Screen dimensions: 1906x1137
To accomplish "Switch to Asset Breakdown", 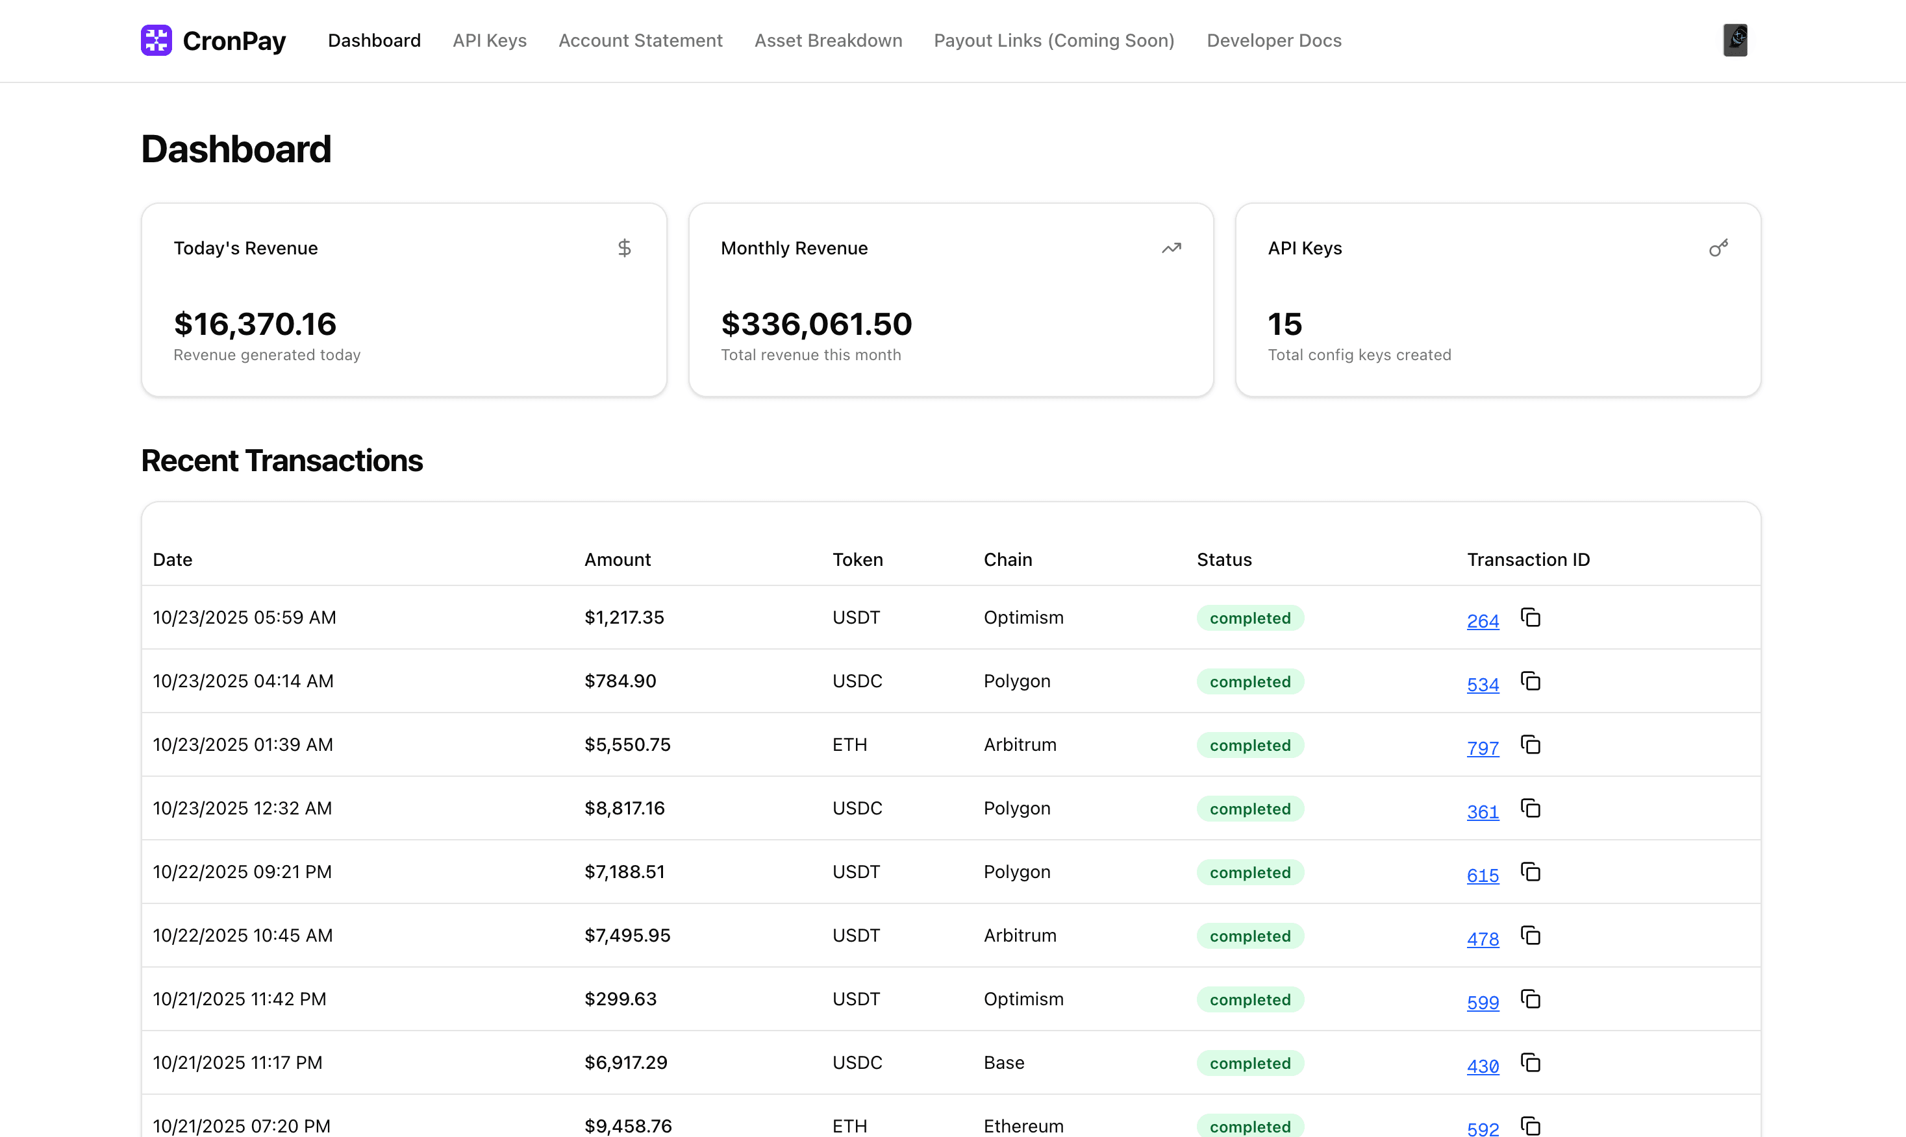I will tap(828, 41).
